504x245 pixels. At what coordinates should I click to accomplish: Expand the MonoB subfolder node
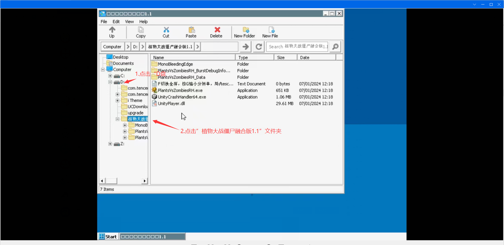click(125, 125)
